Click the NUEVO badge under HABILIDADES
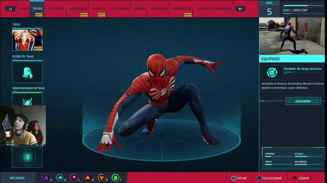The image size is (327, 183). click(84, 15)
